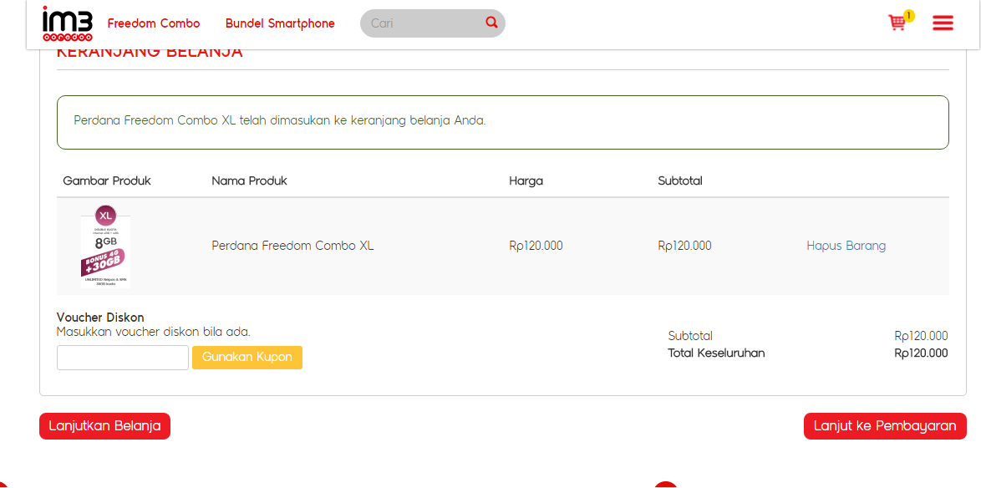This screenshot has width=981, height=488.
Task: Click the Lanjutkan Belanja button
Action: point(104,426)
